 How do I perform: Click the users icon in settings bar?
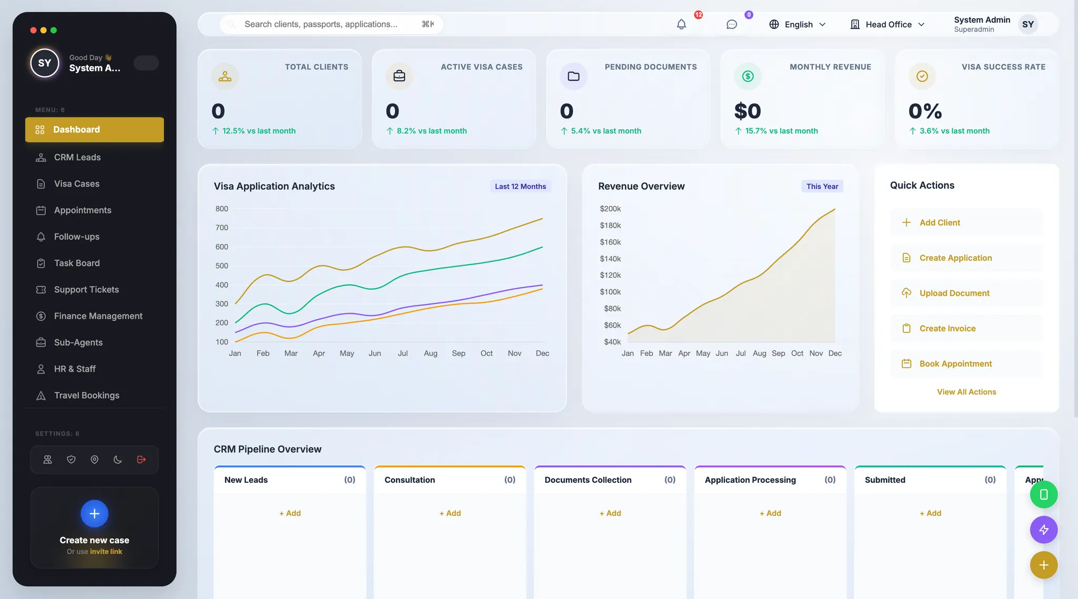click(x=47, y=460)
